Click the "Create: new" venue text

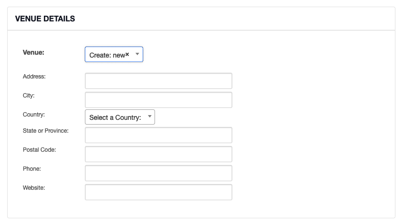pos(107,55)
